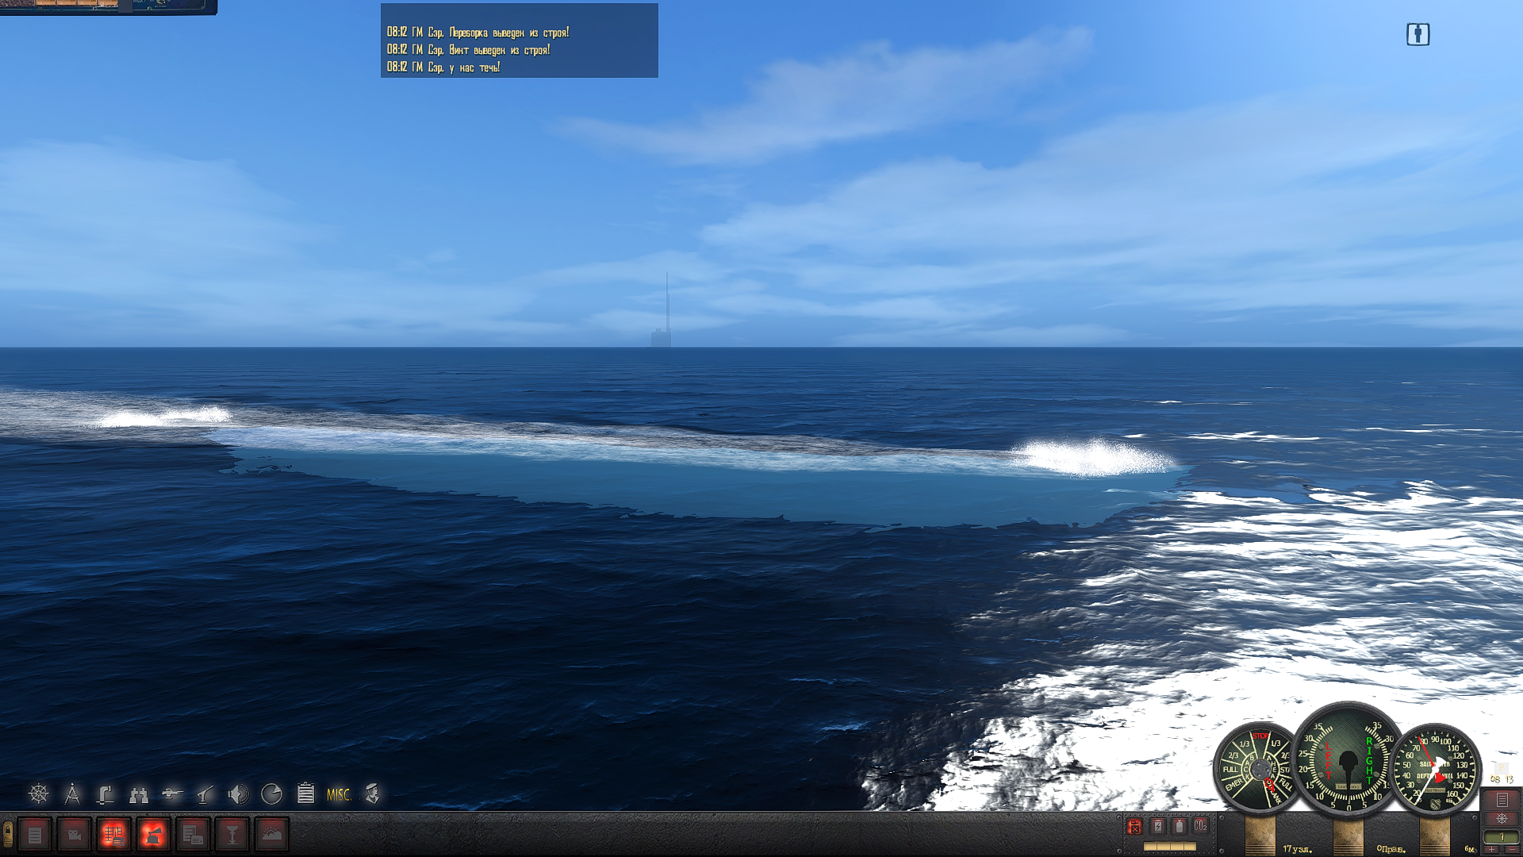Toggle the padlock UI lock switch
This screenshot has width=1523, height=857.
coord(8,833)
